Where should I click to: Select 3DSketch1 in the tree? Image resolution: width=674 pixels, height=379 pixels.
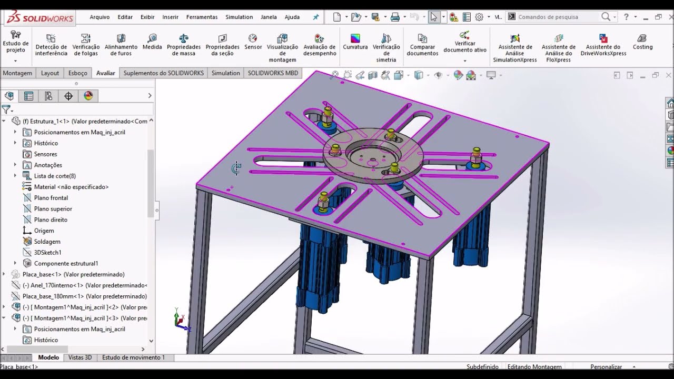47,253
